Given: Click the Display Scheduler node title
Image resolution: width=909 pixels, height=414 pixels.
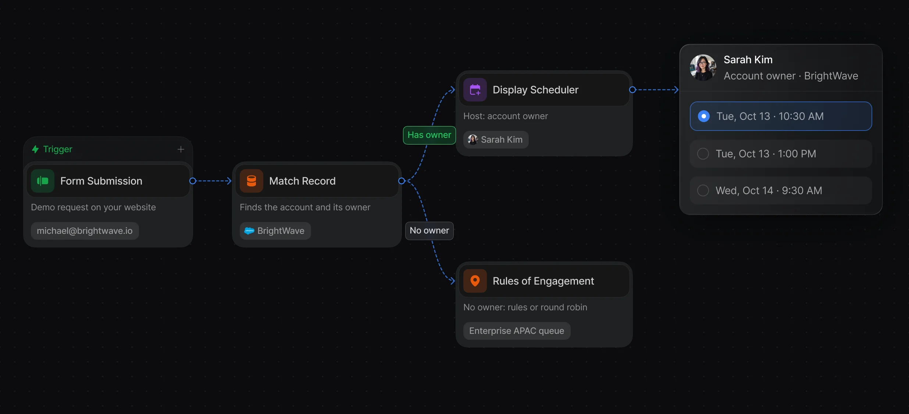Looking at the screenshot, I should (535, 90).
